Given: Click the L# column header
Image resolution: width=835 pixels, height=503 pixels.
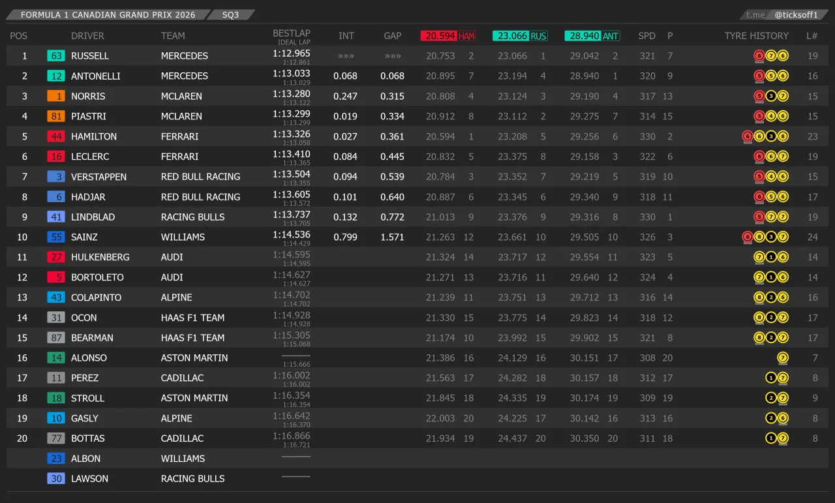Looking at the screenshot, I should click(812, 36).
